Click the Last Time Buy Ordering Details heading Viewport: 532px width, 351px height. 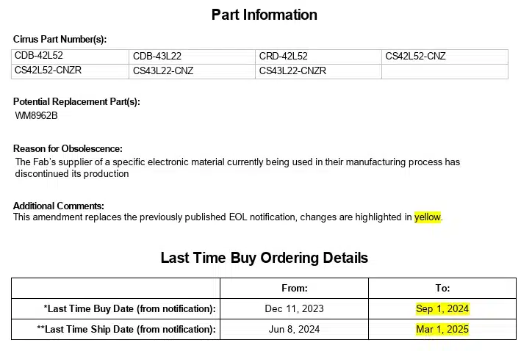[265, 258]
